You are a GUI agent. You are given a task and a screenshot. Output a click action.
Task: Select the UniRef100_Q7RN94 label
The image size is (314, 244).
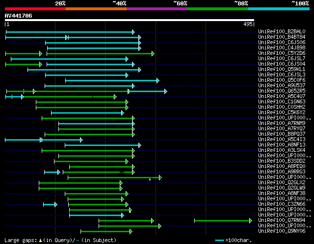point(282,220)
